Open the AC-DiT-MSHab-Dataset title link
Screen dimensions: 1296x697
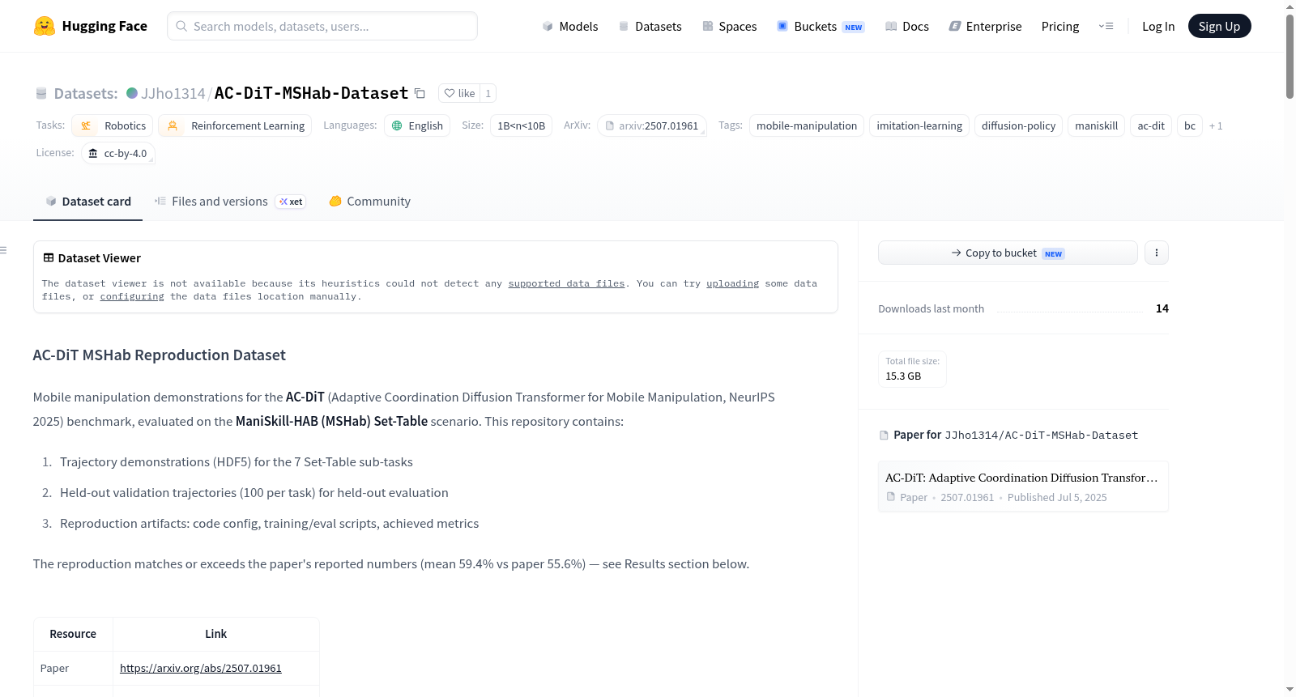click(311, 93)
